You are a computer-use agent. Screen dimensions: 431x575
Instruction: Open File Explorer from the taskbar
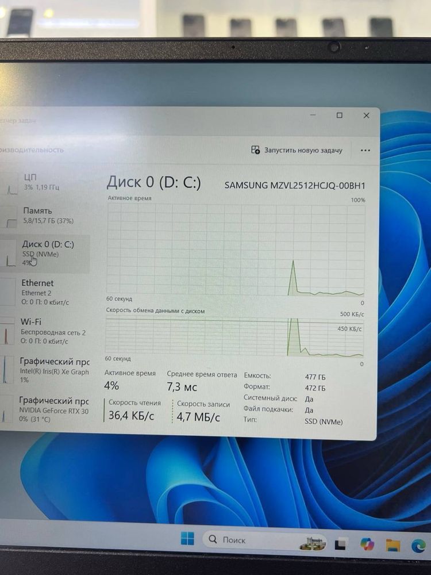[392, 545]
